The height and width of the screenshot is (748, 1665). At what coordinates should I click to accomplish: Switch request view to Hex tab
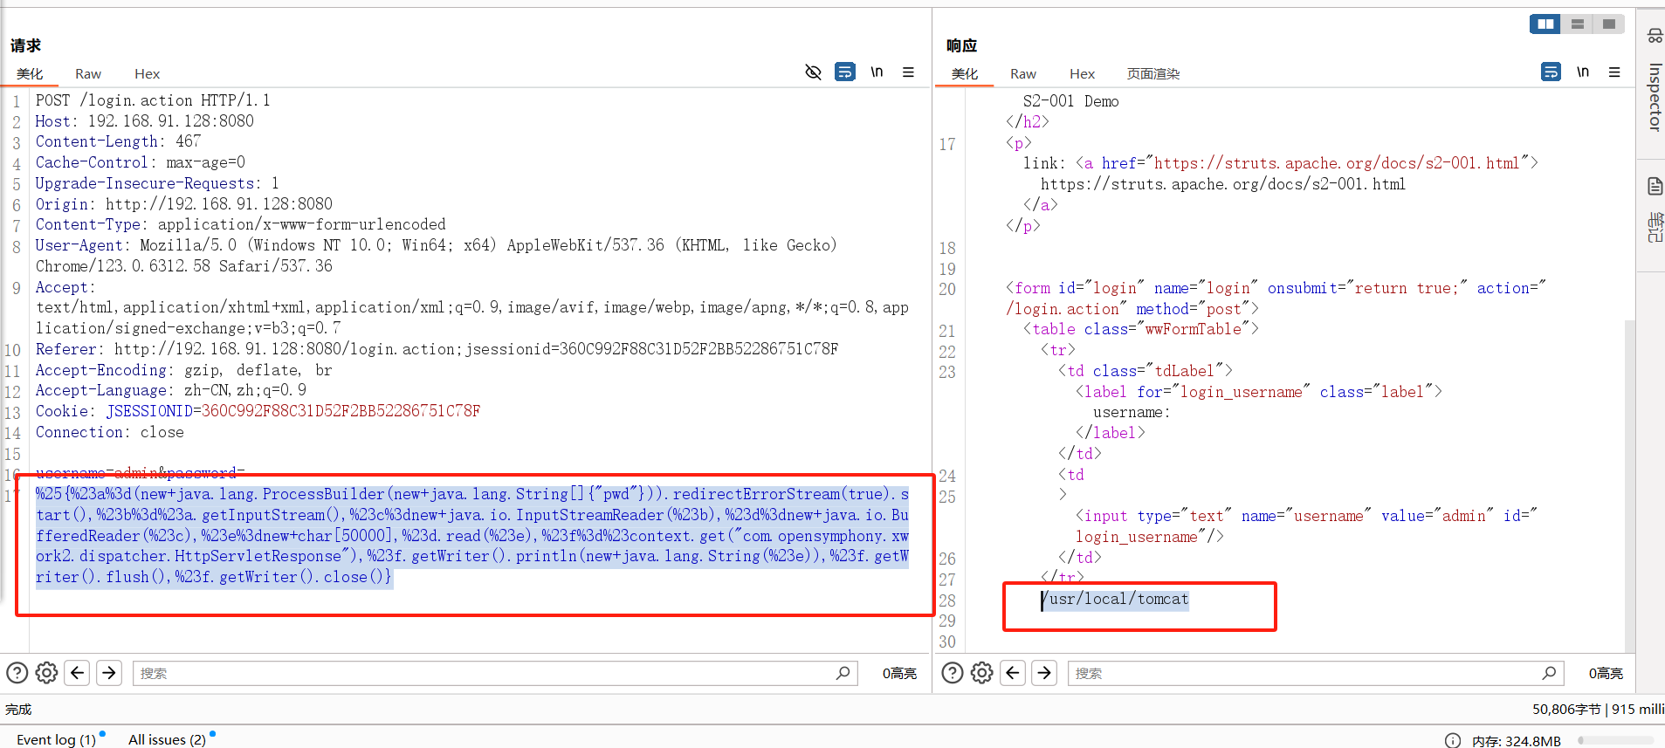(x=147, y=74)
